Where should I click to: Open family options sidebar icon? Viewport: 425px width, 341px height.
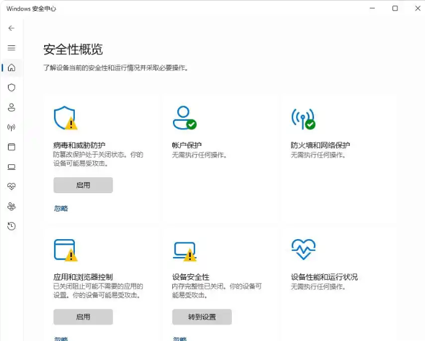[x=11, y=207]
